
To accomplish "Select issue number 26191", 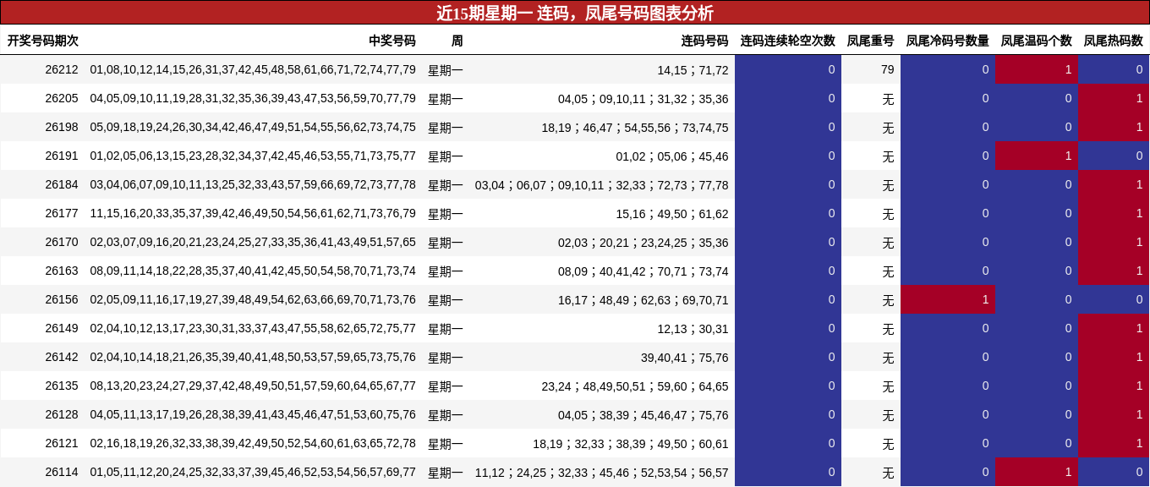I will click(x=62, y=156).
